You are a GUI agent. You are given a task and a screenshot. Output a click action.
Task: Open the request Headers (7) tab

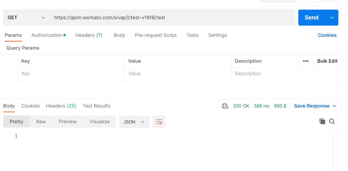(x=89, y=35)
